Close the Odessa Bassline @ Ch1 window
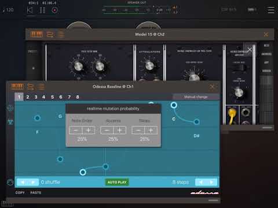 point(212,87)
